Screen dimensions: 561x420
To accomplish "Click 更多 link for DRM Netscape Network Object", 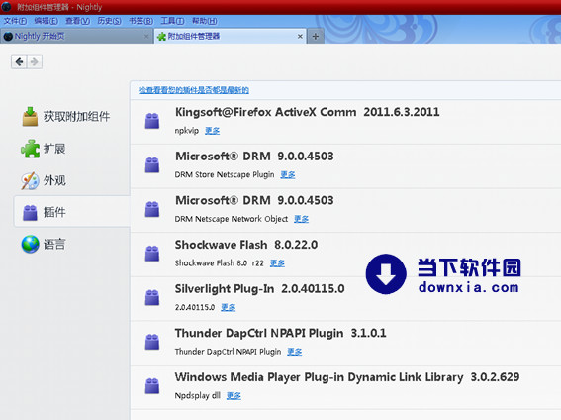I will [301, 219].
